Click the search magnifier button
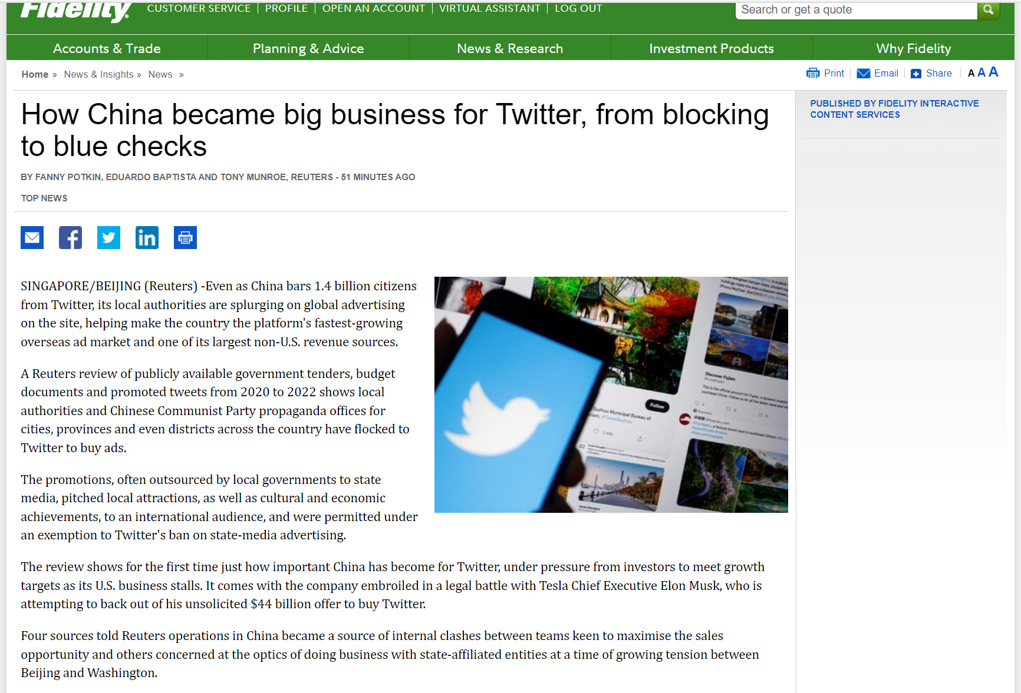The image size is (1021, 693). pos(989,10)
